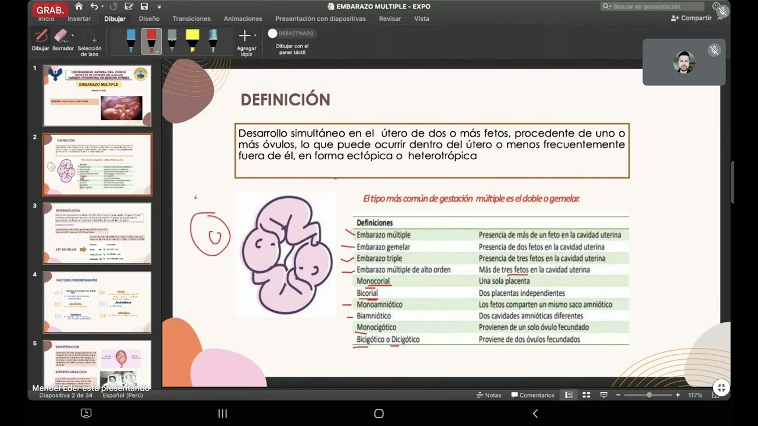Open the Diseño tab
Viewport: 758px width, 426px height.
coord(149,18)
